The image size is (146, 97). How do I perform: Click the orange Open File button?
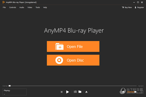click(73, 46)
